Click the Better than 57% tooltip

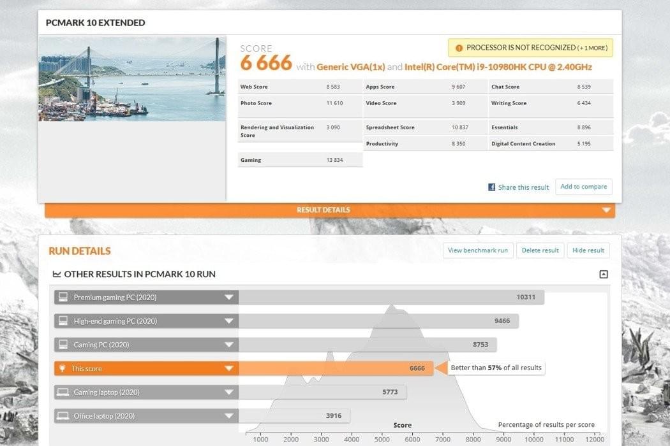(496, 368)
